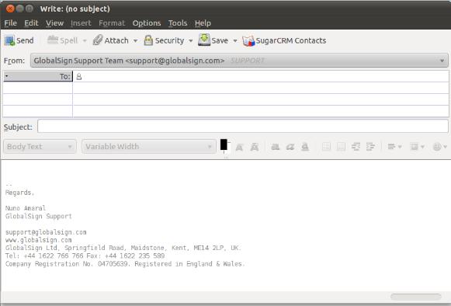This screenshot has height=306, width=451.
Task: Apply numbered list icon
Action: point(341,147)
